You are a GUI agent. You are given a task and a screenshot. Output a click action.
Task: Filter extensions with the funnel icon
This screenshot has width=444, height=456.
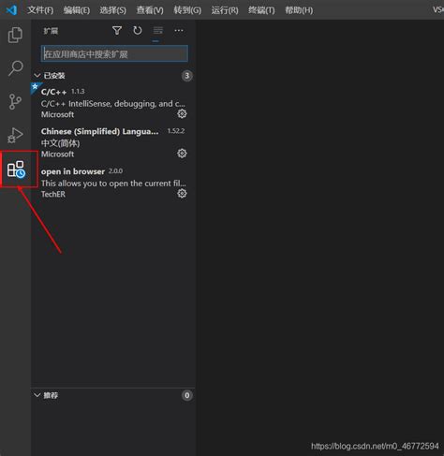(117, 31)
